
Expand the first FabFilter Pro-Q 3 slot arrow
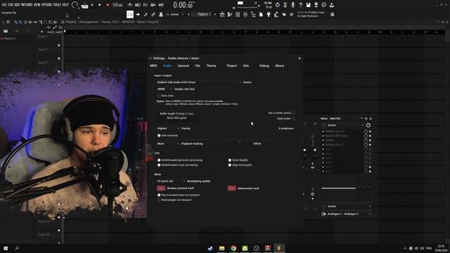point(323,131)
